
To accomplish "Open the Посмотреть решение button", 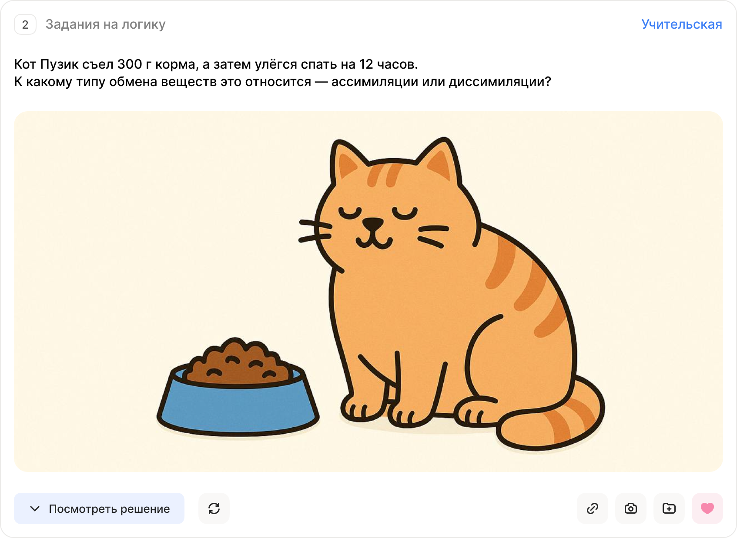I will (99, 508).
